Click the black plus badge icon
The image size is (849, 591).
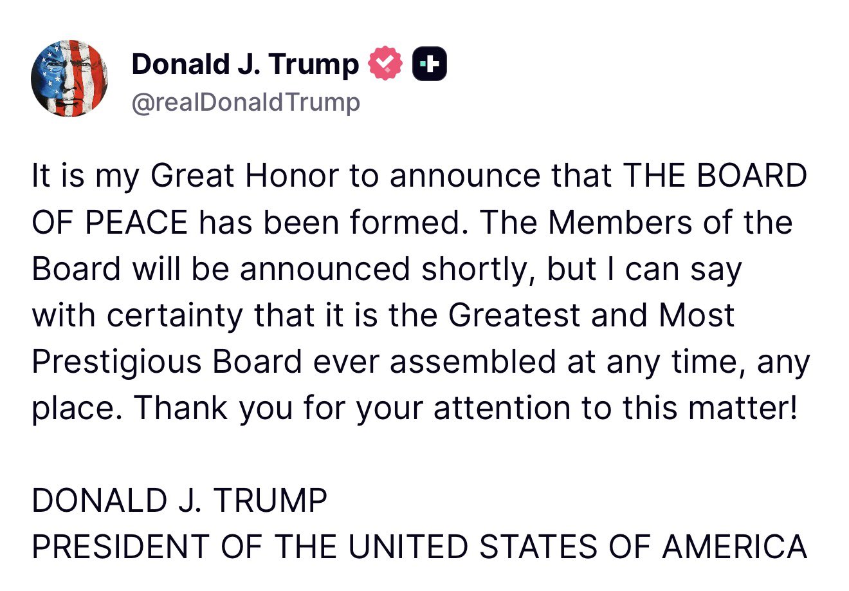pyautogui.click(x=429, y=64)
